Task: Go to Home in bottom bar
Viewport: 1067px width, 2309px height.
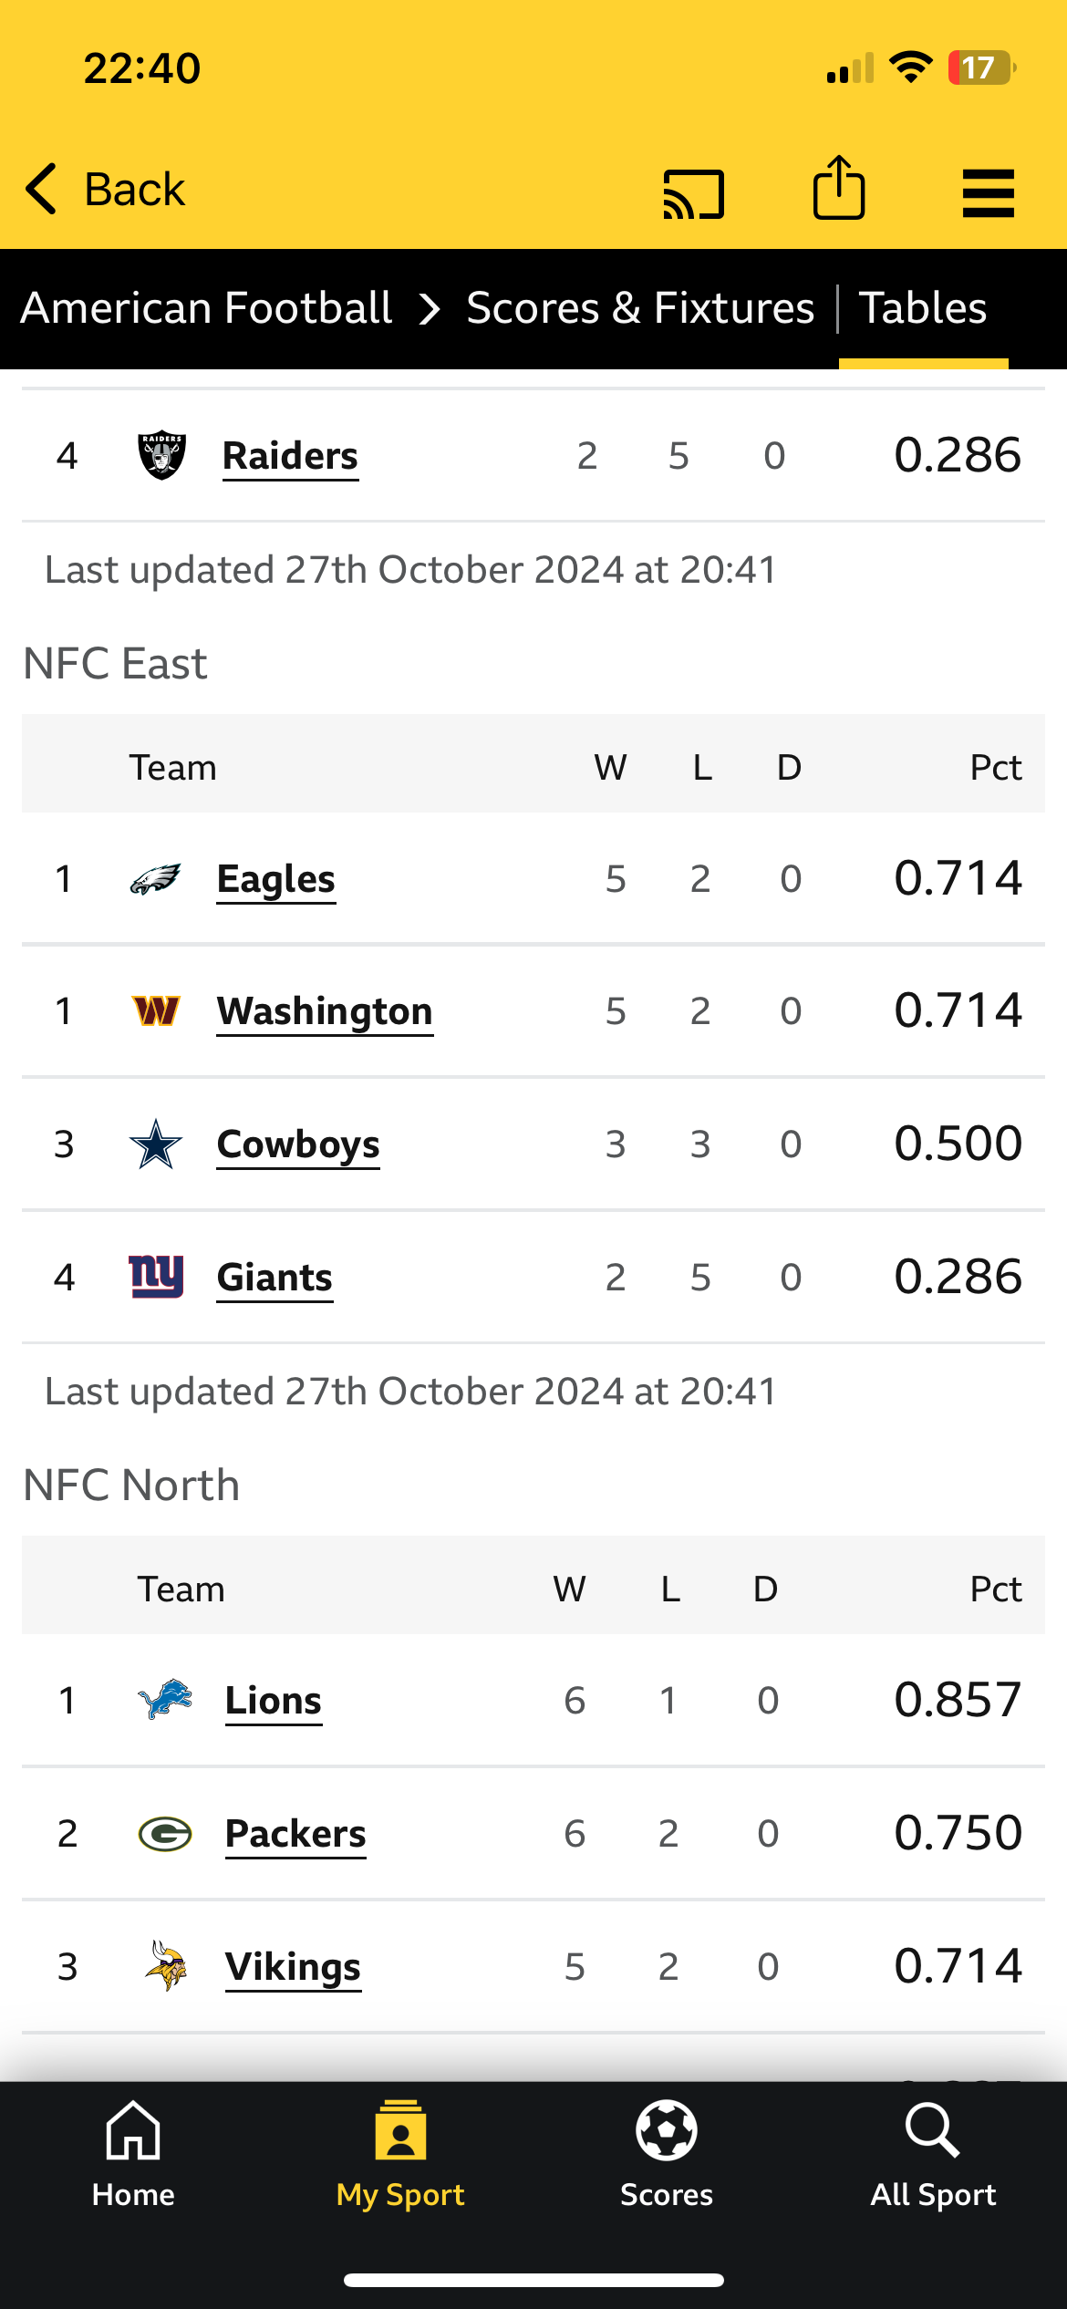Action: tap(133, 2155)
